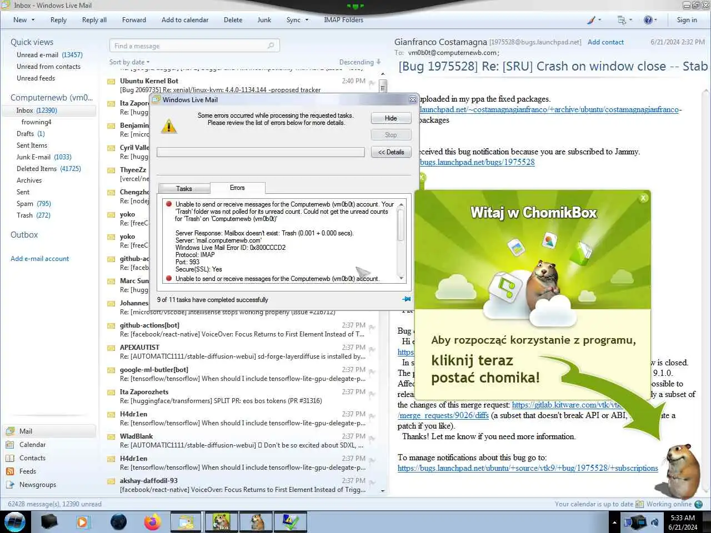Screen dimensions: 711x533
Task: Click Reply all in the toolbar
Action: pyautogui.click(x=94, y=20)
